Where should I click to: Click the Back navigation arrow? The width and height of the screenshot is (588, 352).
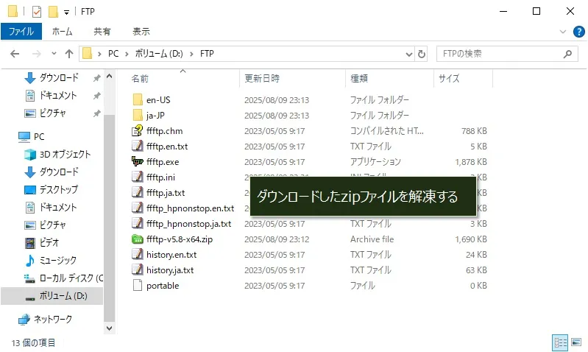click(x=15, y=54)
